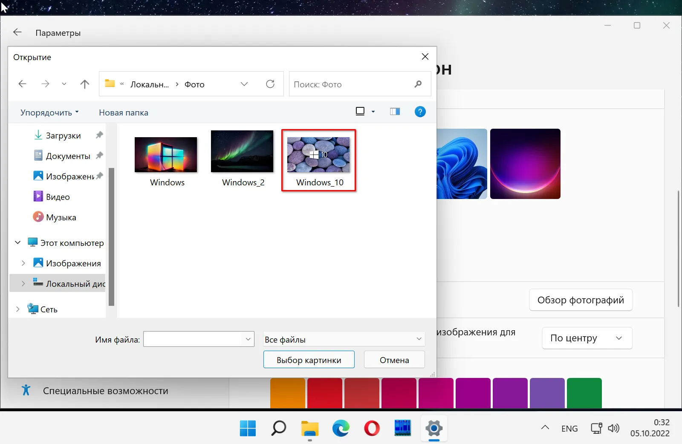This screenshot has width=682, height=444.
Task: Open the view mode dropdown arrow
Action: coord(373,112)
